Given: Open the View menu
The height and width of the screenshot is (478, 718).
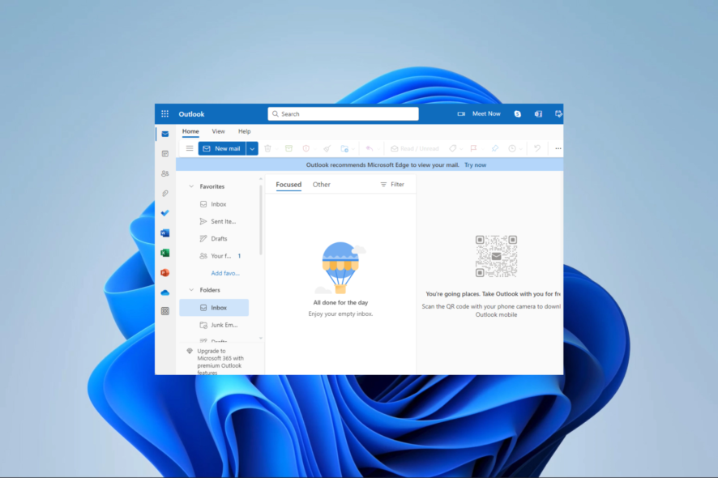Looking at the screenshot, I should pyautogui.click(x=217, y=131).
